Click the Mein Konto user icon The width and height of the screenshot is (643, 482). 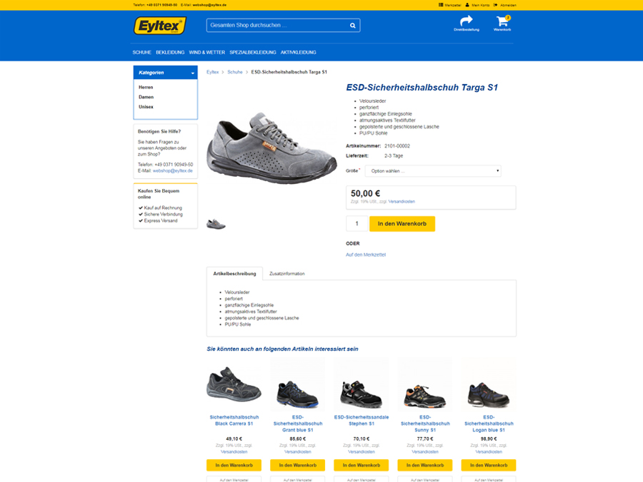pyautogui.click(x=467, y=5)
